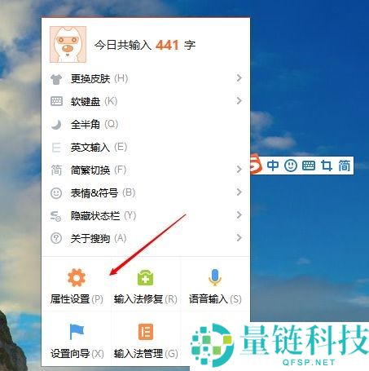Viewport: 369px width, 371px height.
Task: Click the toolbox icon on status bar
Action: click(x=327, y=166)
